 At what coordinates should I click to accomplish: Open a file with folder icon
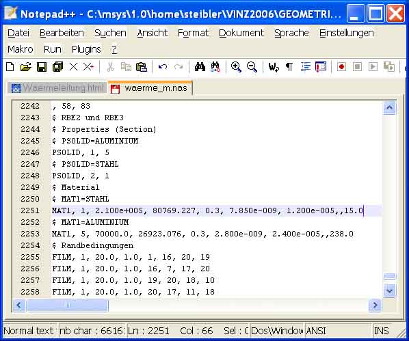coord(26,67)
